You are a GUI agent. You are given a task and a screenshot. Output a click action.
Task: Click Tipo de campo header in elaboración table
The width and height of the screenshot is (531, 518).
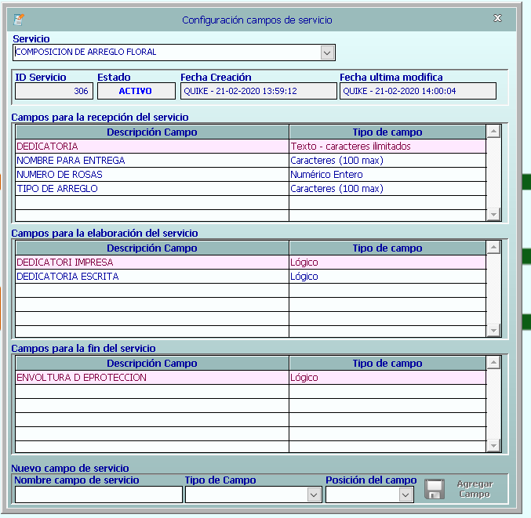point(387,248)
